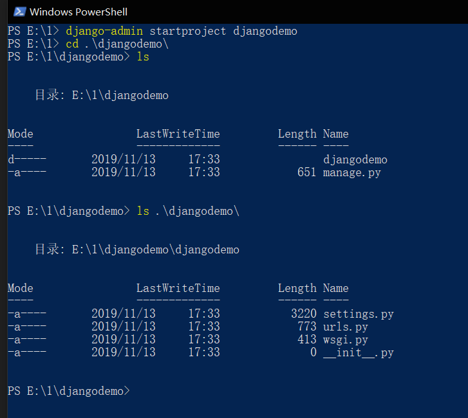Click the urls.py file name
This screenshot has width=468, height=418.
[x=345, y=327]
